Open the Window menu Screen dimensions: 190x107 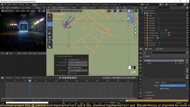coord(21,4)
